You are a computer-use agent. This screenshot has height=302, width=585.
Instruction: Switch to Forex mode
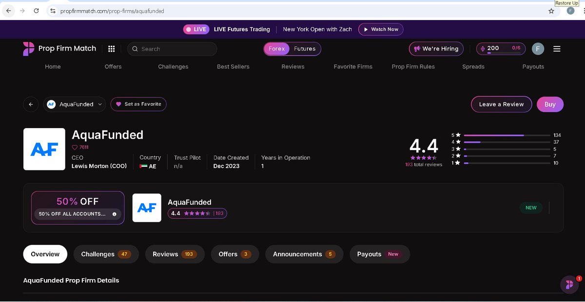276,49
